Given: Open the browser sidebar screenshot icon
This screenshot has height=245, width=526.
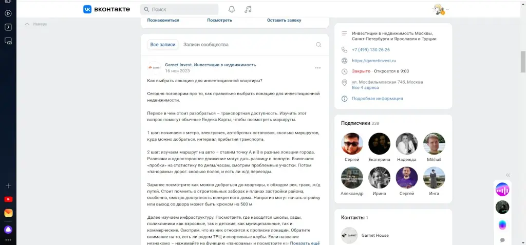Looking at the screenshot, I should 8,41.
